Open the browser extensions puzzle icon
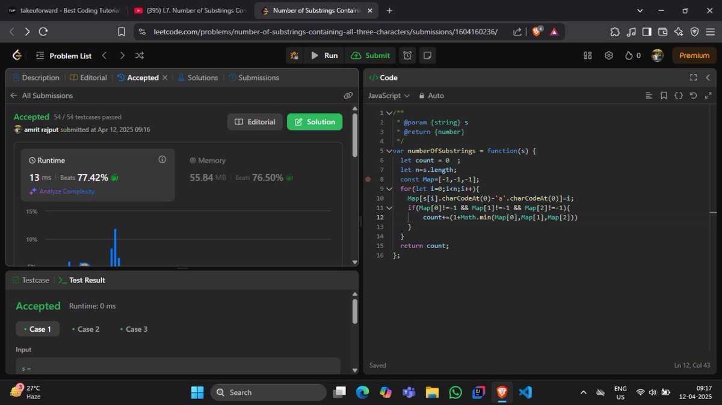Screen dimensions: 722x405 pyautogui.click(x=614, y=32)
